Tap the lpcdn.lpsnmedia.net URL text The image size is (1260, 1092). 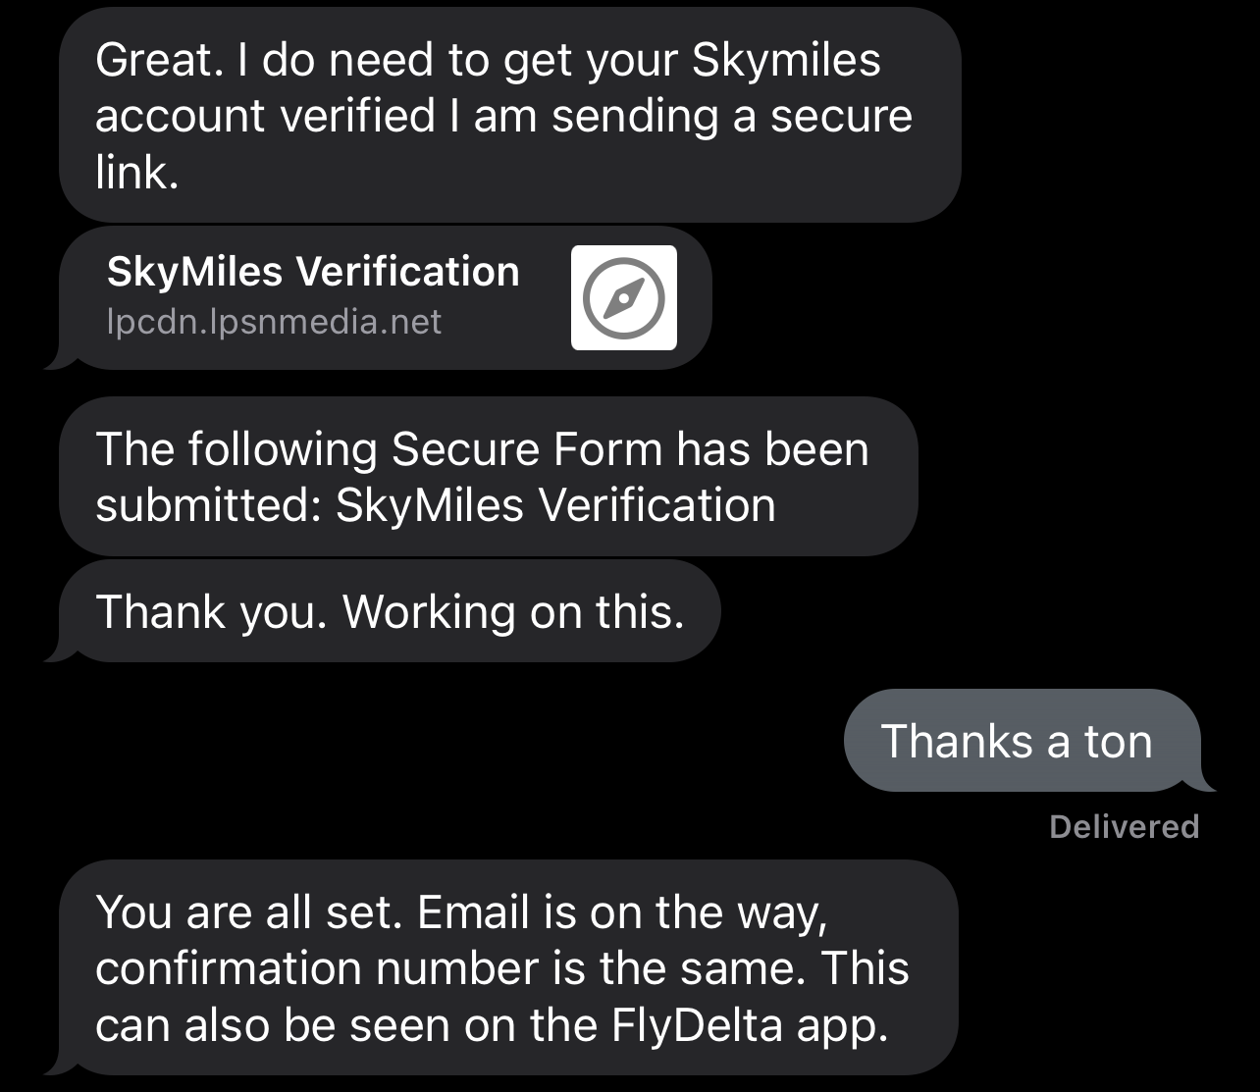(273, 322)
